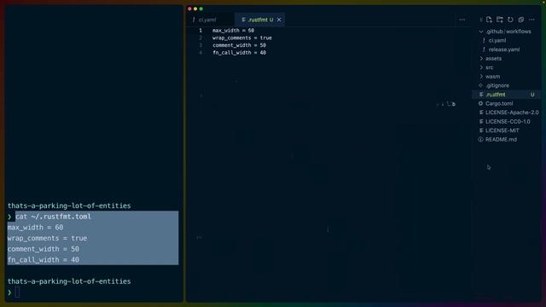Screen dimensions: 546x307
Task: Click the bottom terminal prompt cursor
Action: (17, 293)
